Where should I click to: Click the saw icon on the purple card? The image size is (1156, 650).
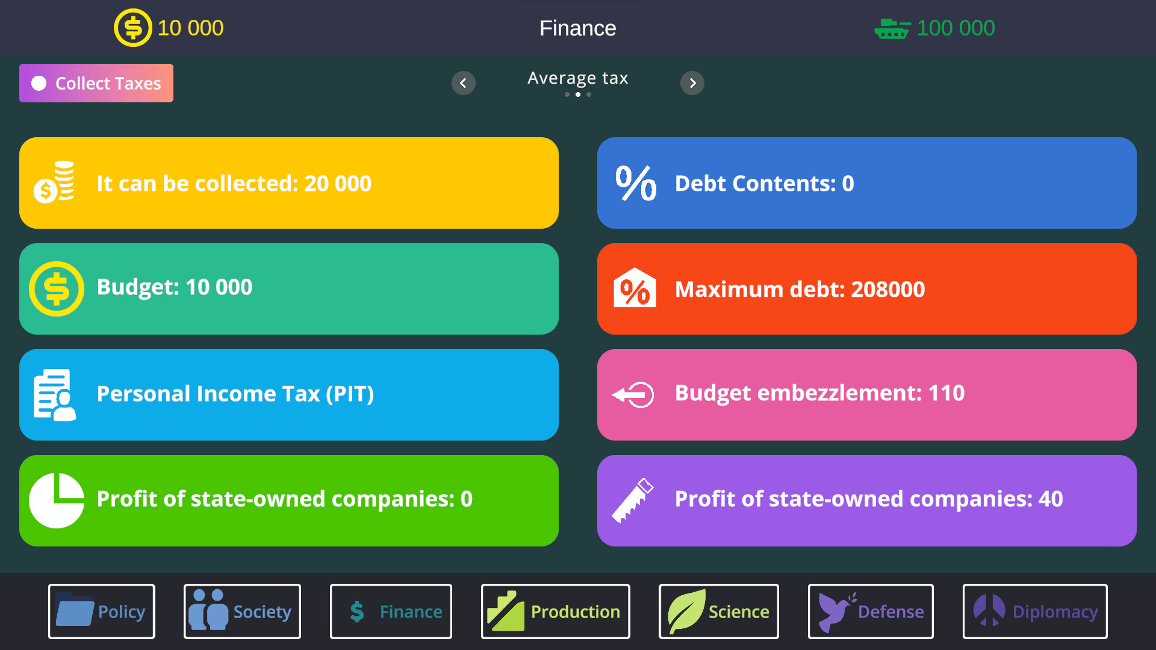point(633,500)
